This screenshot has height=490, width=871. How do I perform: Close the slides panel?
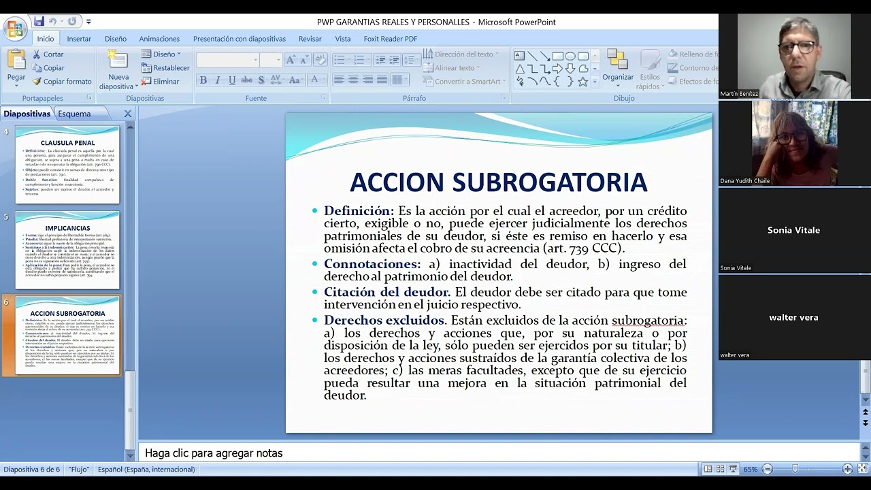point(127,114)
